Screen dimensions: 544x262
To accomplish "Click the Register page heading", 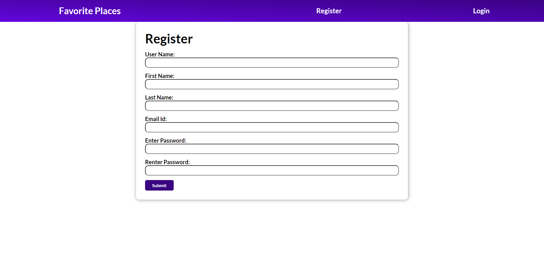I will (169, 39).
